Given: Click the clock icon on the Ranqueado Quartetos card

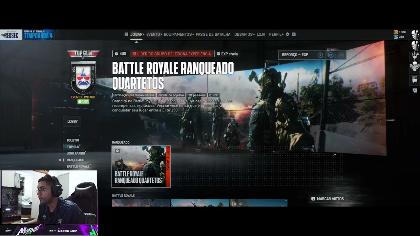Looking at the screenshot, I should pos(117,151).
